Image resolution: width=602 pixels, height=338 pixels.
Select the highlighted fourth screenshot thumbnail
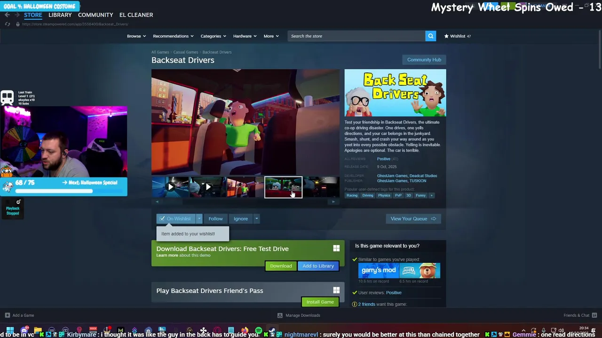pyautogui.click(x=283, y=187)
